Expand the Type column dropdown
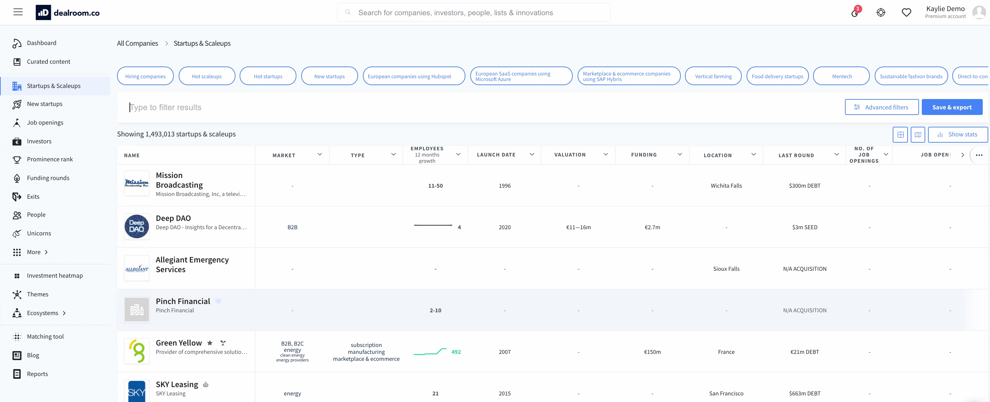The width and height of the screenshot is (990, 402). coord(393,154)
